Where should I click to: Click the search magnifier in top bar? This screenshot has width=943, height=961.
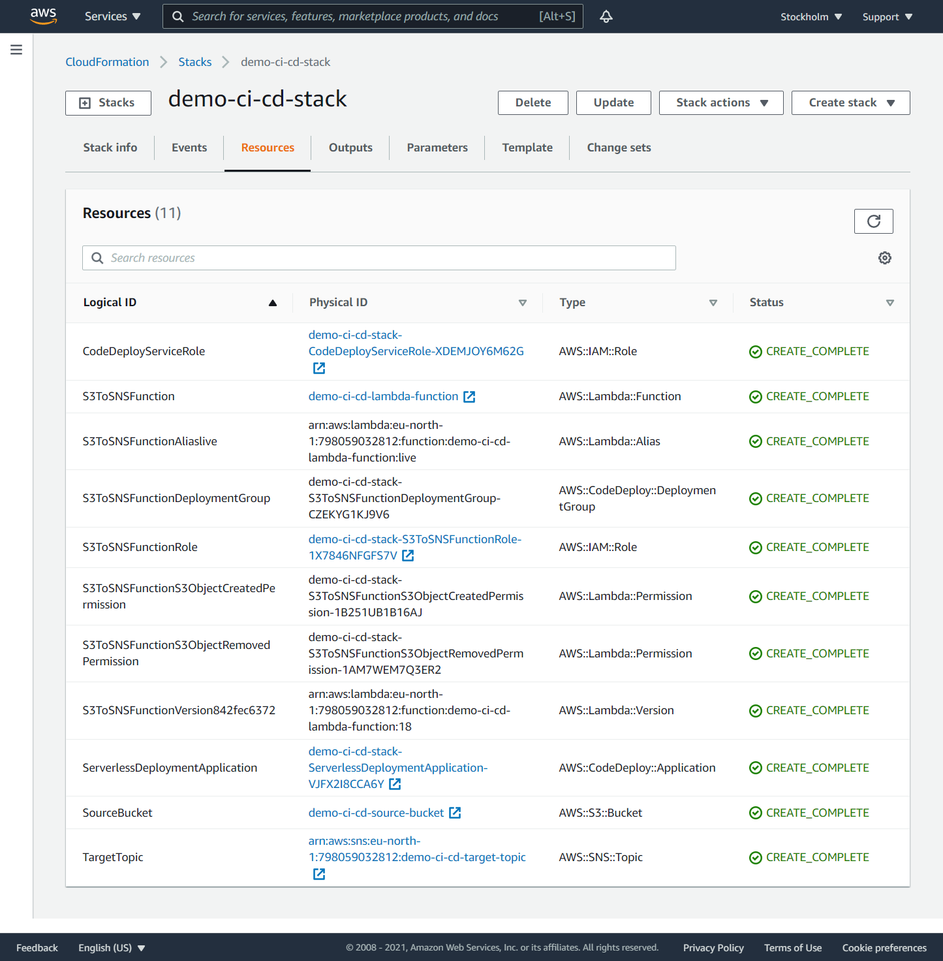point(178,16)
